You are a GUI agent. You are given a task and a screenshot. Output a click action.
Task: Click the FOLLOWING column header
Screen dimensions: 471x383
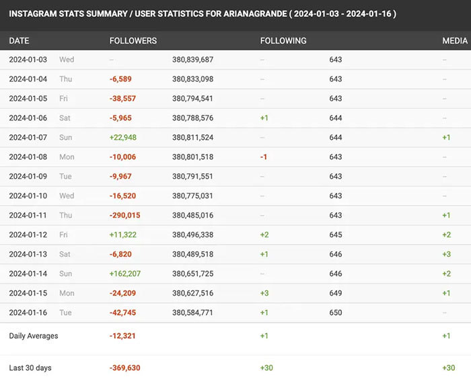(283, 41)
